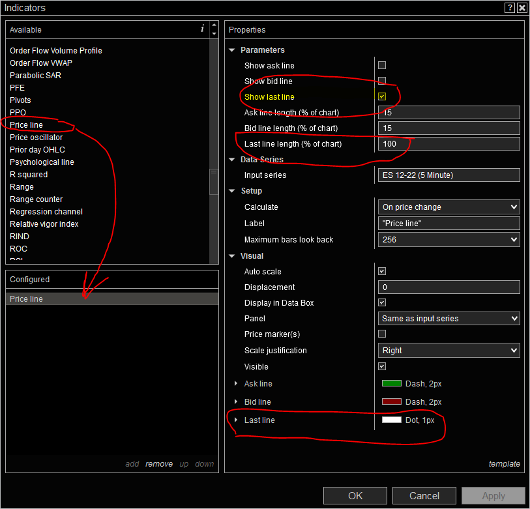Select Parabolic SAR indicator
Viewport: 530px width, 509px height.
coord(35,76)
